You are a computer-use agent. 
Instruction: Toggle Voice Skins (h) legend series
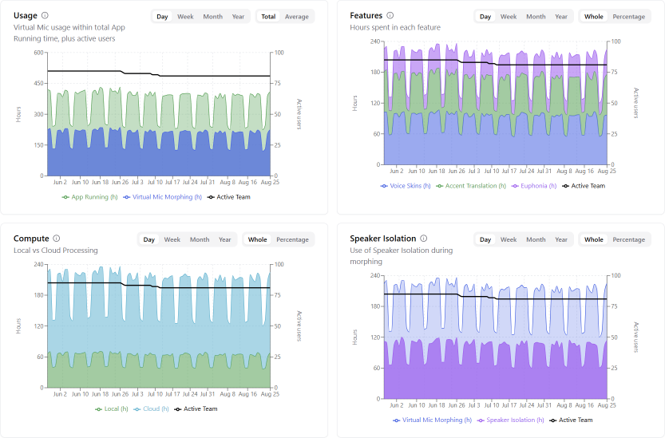(406, 186)
